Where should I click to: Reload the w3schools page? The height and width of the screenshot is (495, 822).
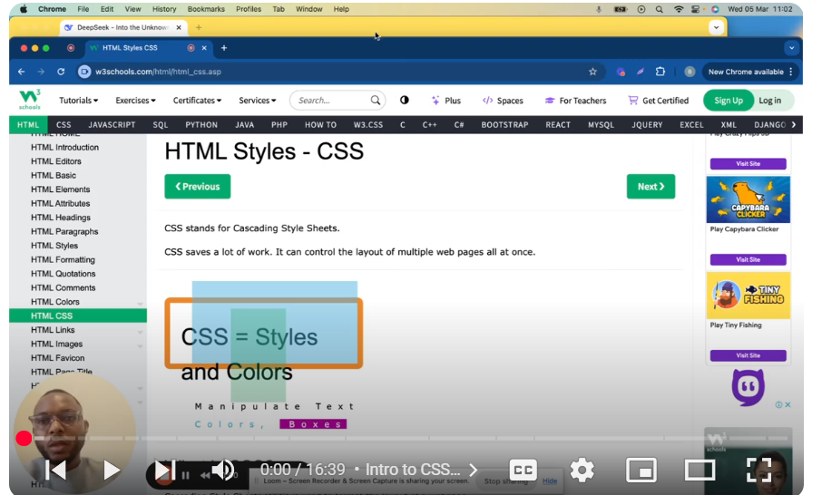tap(61, 72)
